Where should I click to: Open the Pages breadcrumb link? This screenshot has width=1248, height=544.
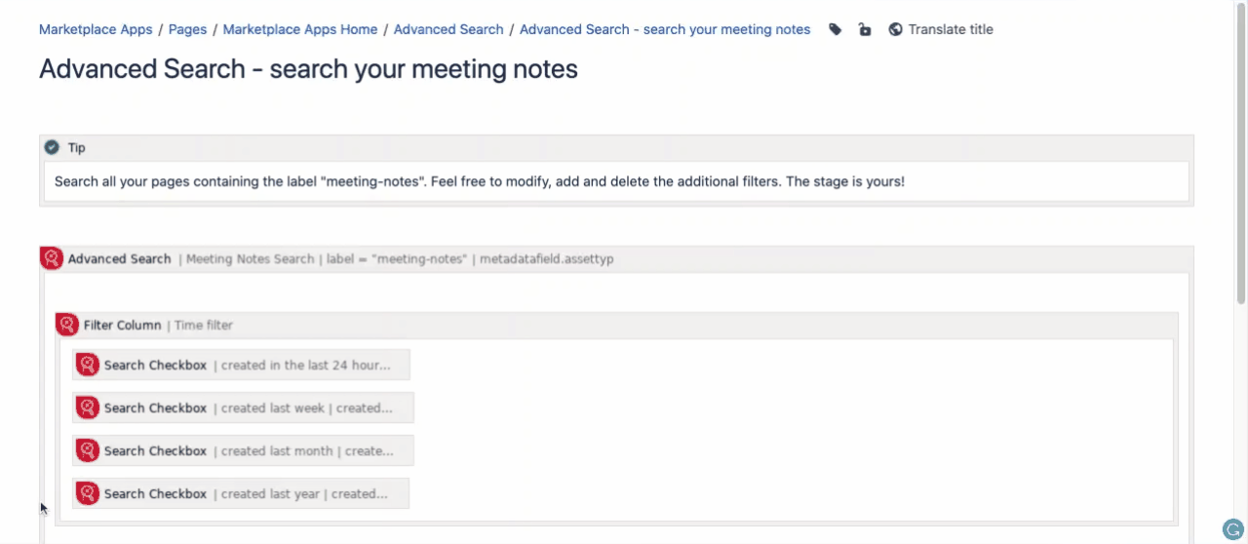point(187,29)
